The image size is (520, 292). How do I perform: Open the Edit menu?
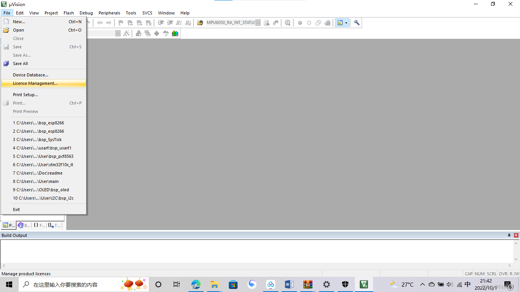[x=20, y=13]
